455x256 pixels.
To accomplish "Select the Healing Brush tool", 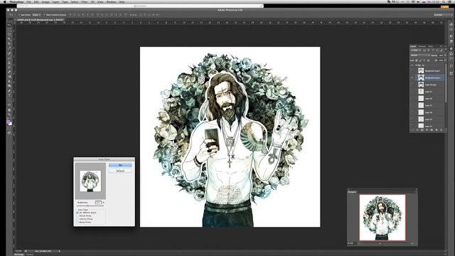I will pos(9,53).
